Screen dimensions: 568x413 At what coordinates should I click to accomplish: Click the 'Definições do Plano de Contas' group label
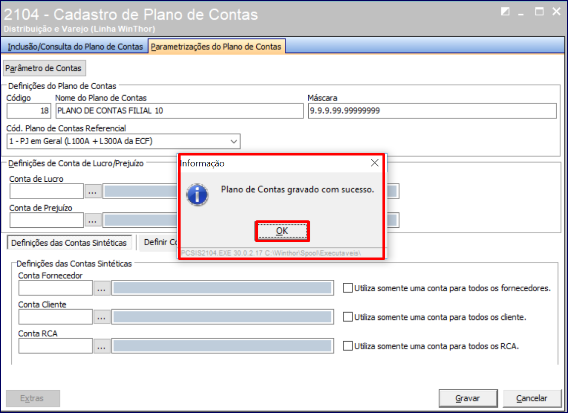62,86
